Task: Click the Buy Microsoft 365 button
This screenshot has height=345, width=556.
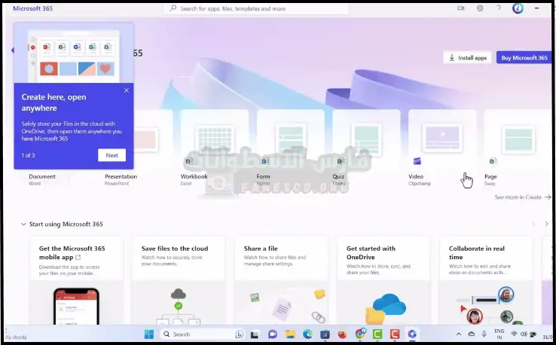Action: (524, 57)
